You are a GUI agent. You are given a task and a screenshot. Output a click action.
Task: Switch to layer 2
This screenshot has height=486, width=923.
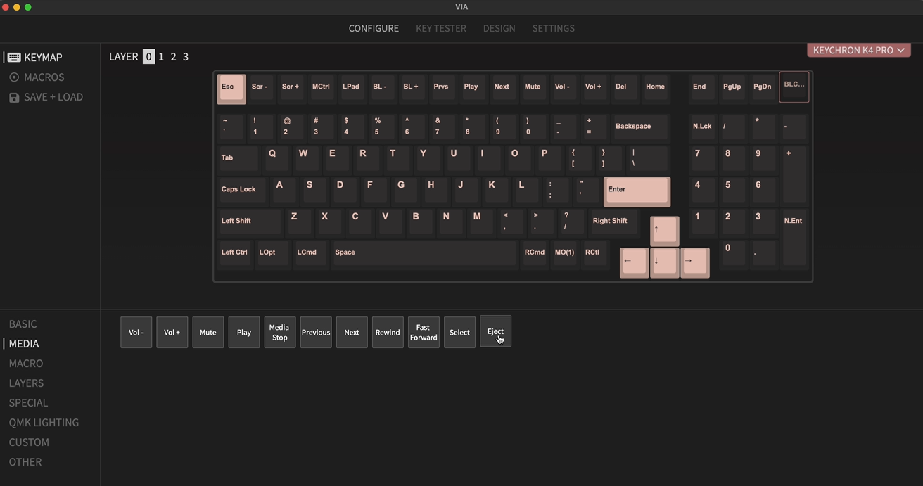click(x=173, y=57)
